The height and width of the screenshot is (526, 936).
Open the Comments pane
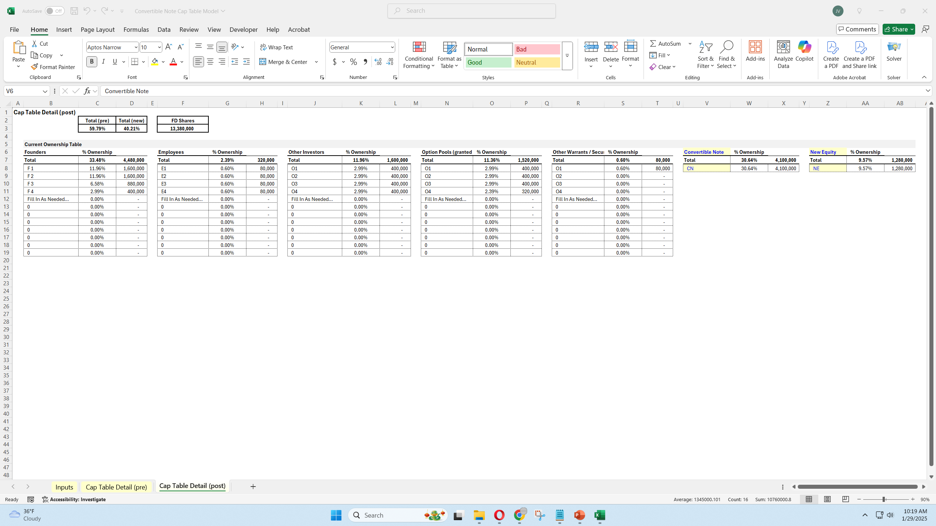[x=857, y=29]
